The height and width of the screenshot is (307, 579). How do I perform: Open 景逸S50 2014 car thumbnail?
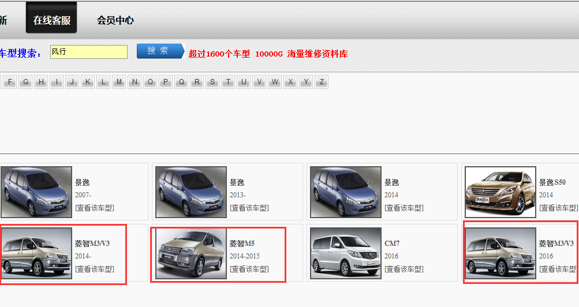pos(500,192)
